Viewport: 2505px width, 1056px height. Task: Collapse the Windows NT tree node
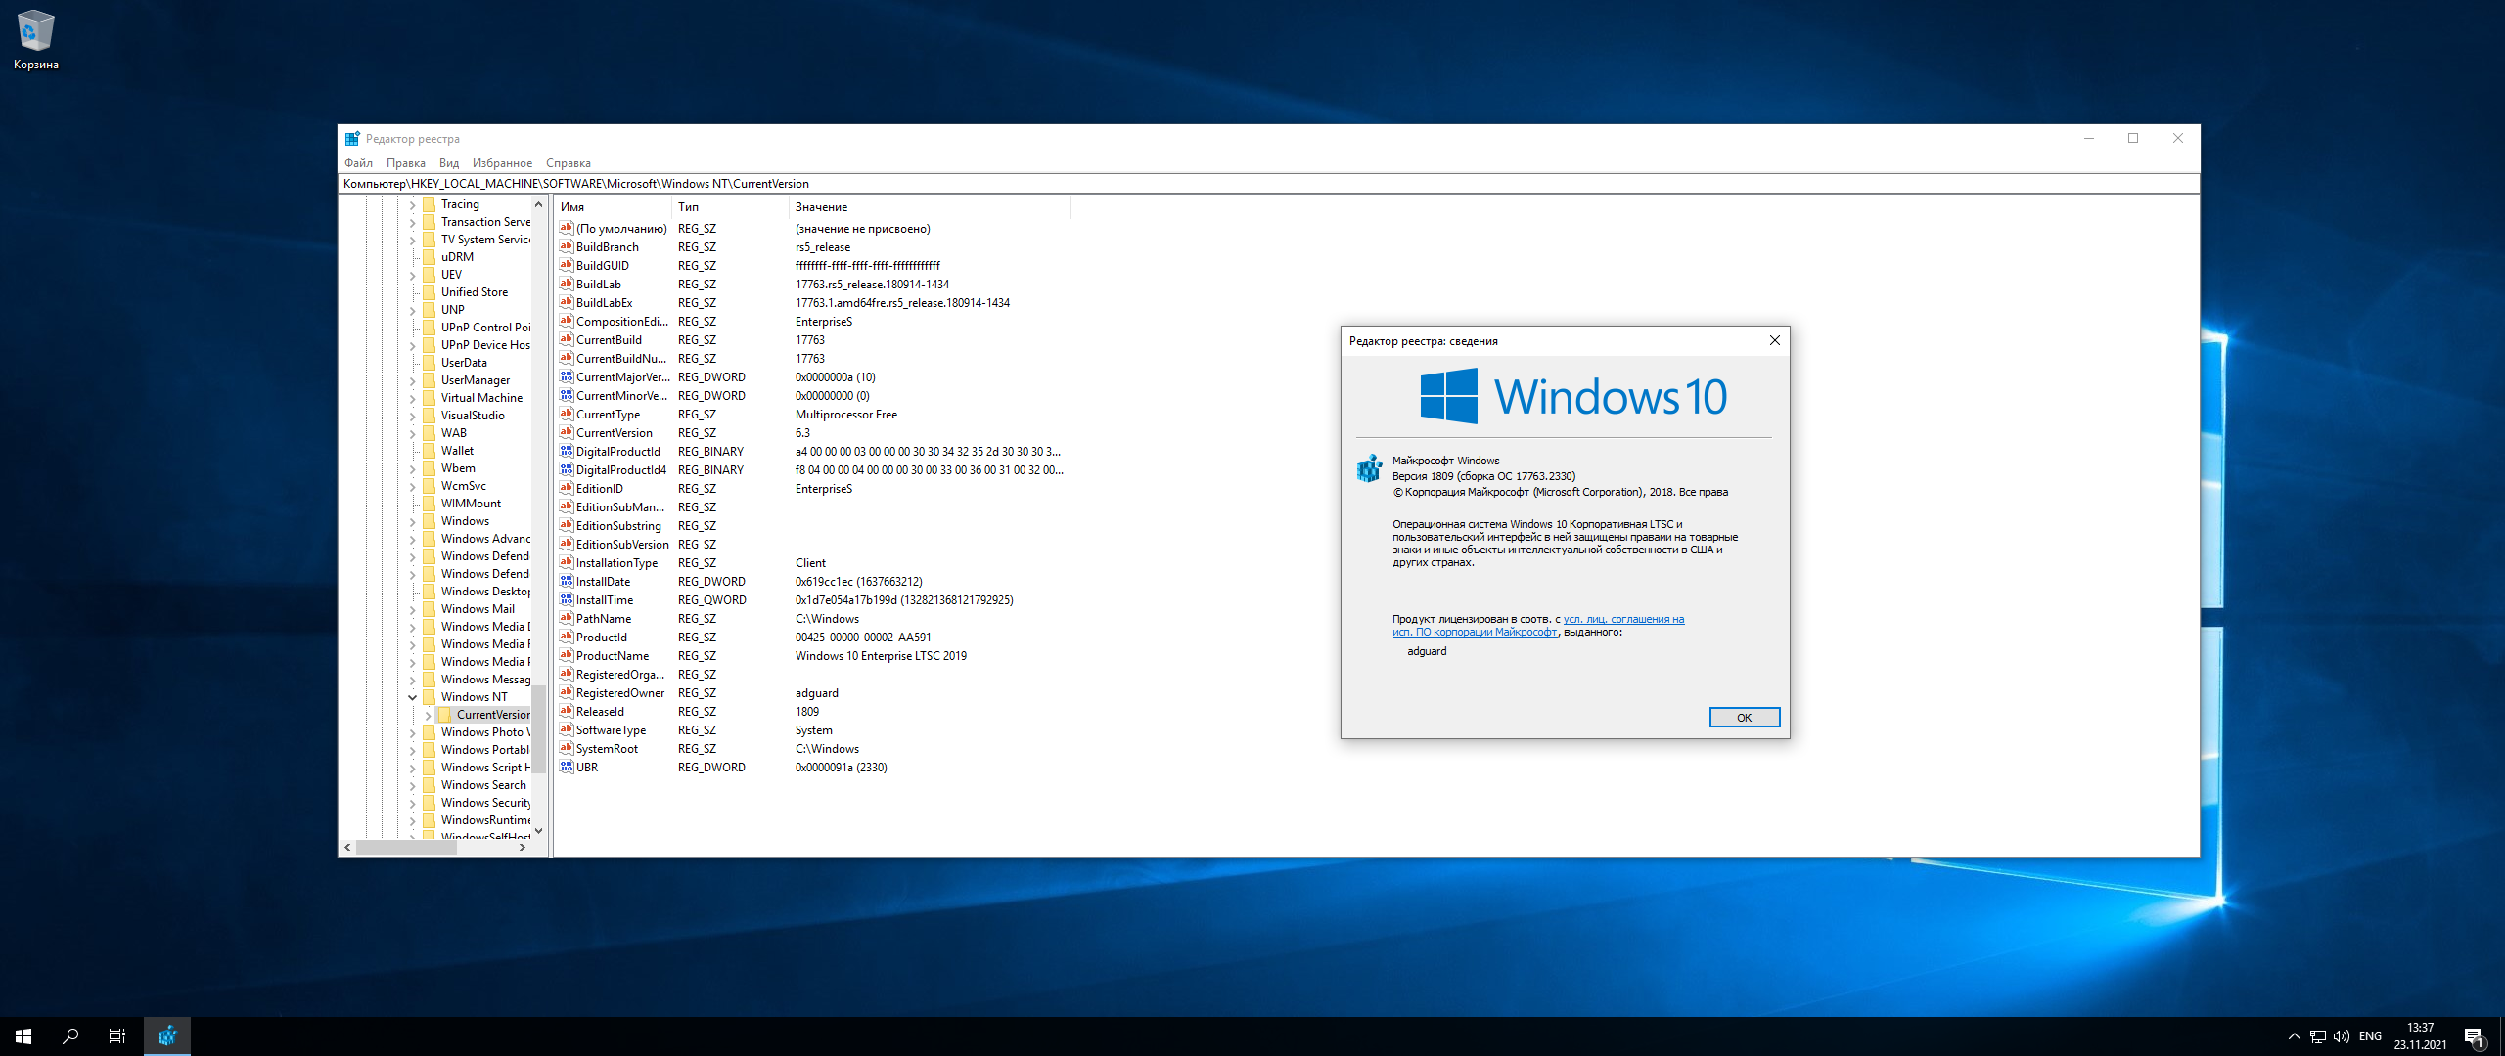pos(412,697)
